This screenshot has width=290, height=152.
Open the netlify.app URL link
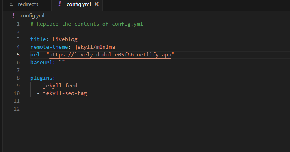(x=110, y=55)
